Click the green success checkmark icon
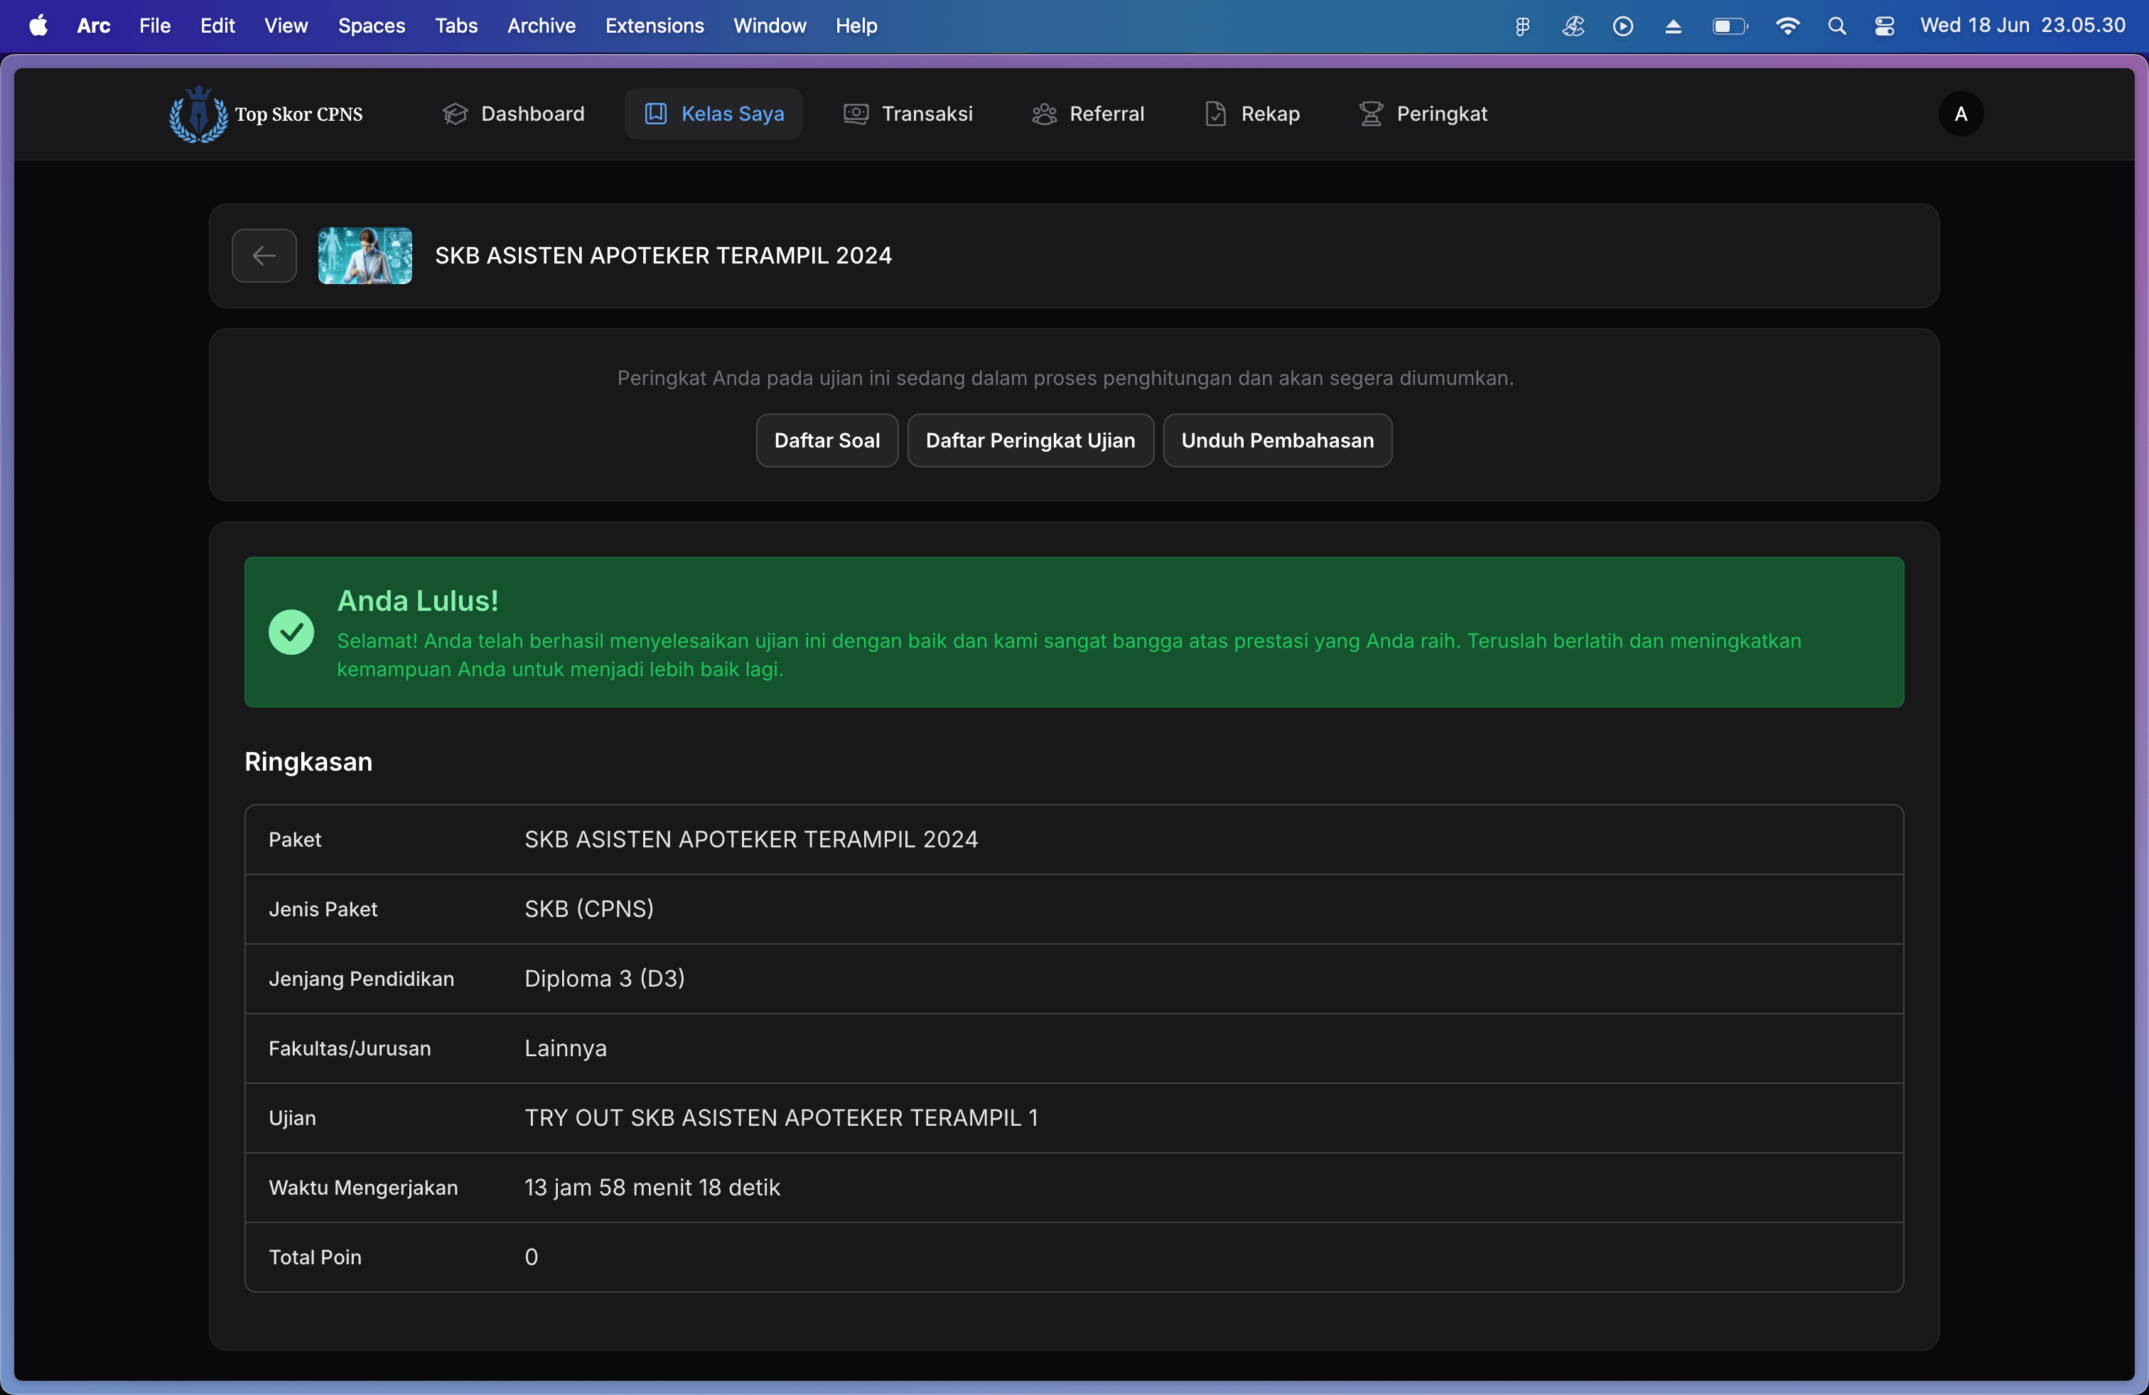The image size is (2149, 1395). tap(291, 631)
